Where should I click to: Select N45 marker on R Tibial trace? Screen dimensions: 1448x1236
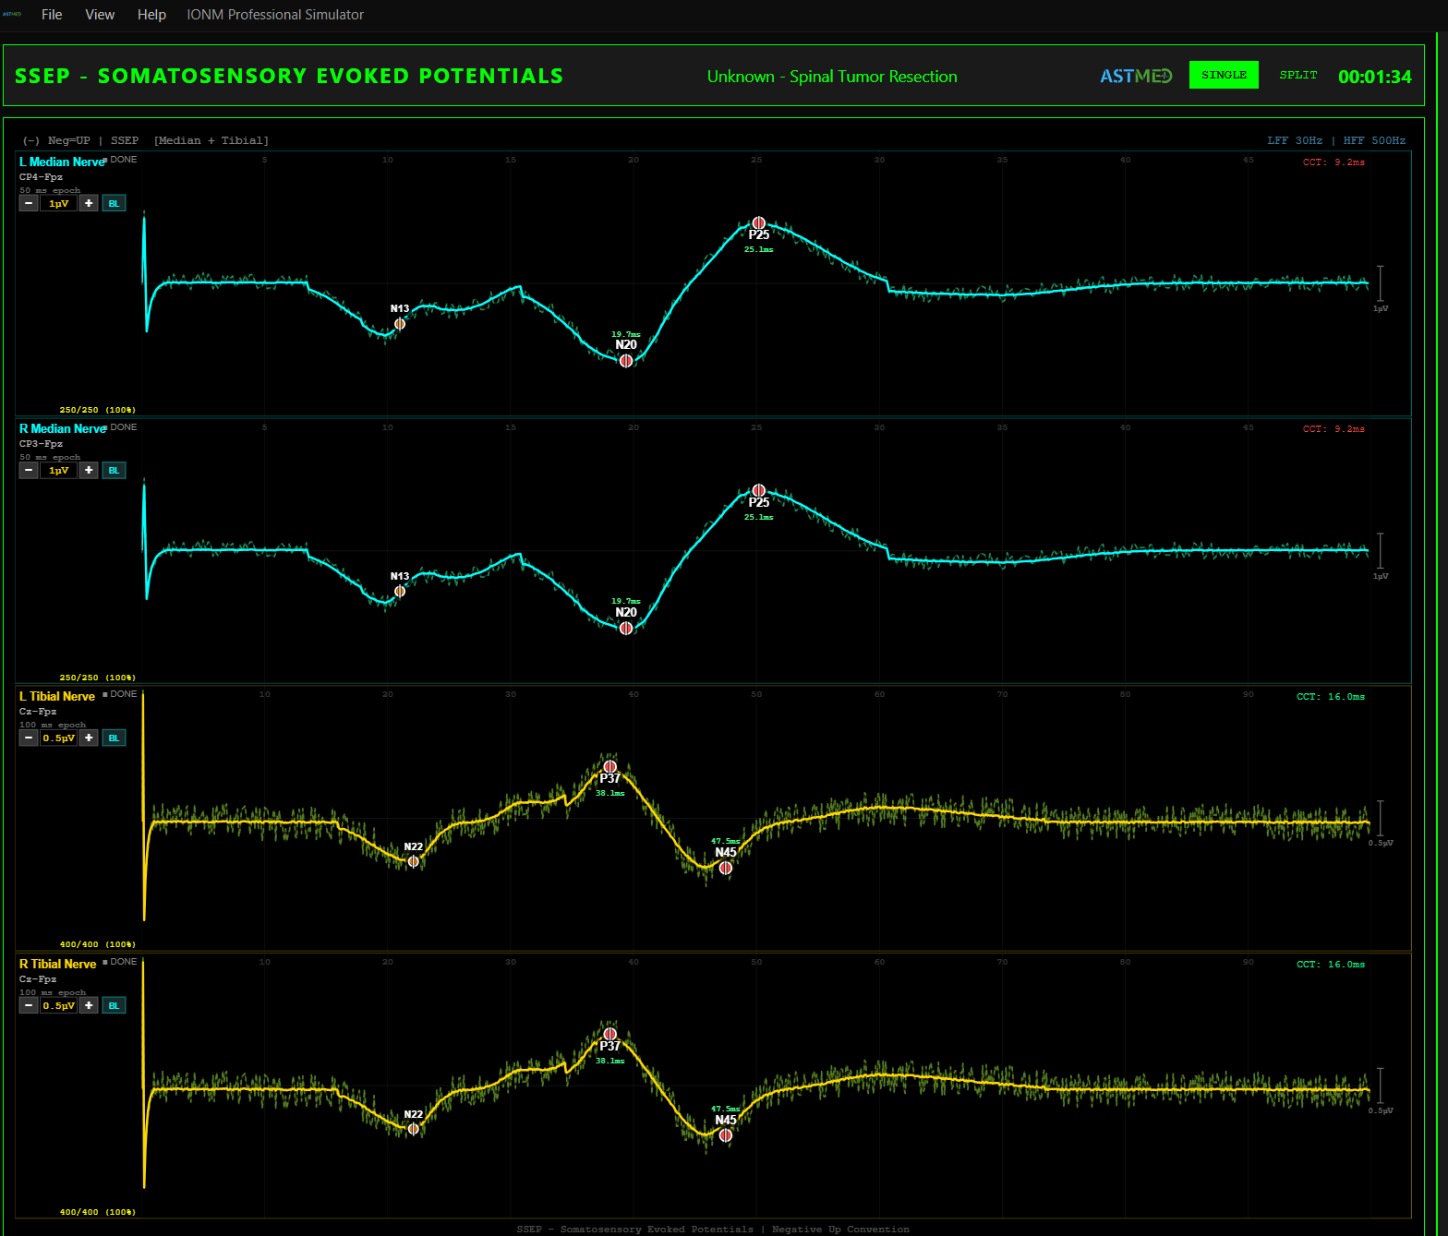(726, 1135)
